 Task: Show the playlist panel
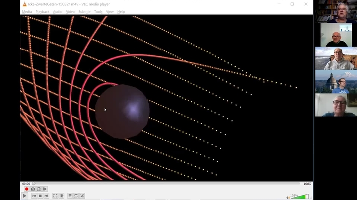pyautogui.click(x=70, y=196)
